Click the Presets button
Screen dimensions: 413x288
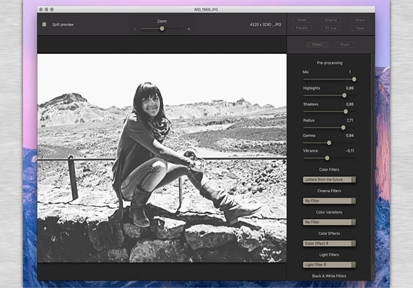[302, 28]
